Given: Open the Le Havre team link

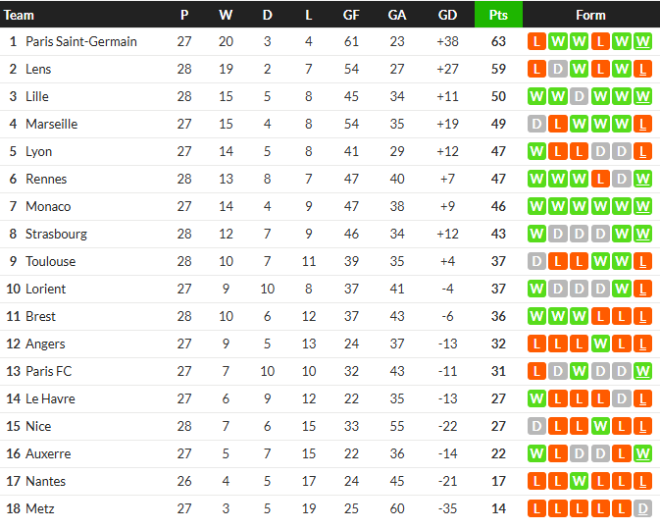Looking at the screenshot, I should [x=50, y=399].
